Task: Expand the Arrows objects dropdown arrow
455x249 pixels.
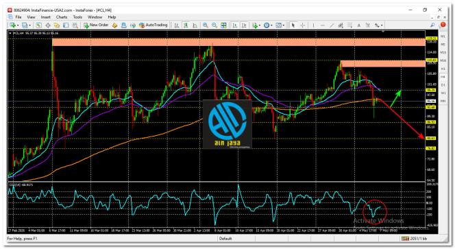Action: coord(382,25)
